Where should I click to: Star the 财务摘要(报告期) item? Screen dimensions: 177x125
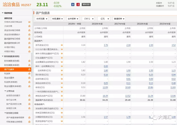pyautogui.click(x=29, y=61)
